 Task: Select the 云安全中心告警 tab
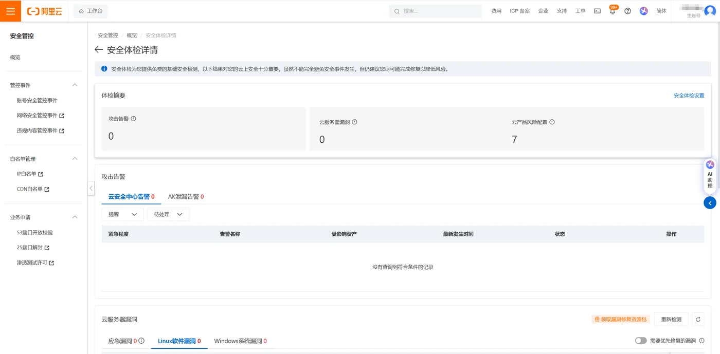pyautogui.click(x=131, y=197)
